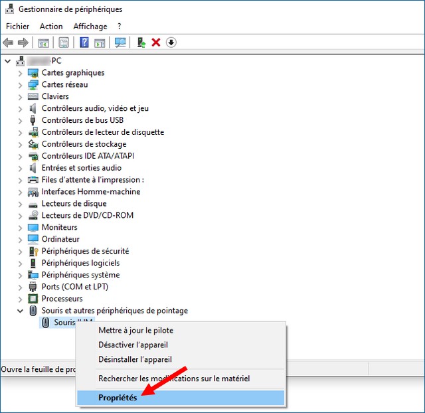425x413 pixels.
Task: Select the Claviers keyboard icon
Action: (x=33, y=96)
